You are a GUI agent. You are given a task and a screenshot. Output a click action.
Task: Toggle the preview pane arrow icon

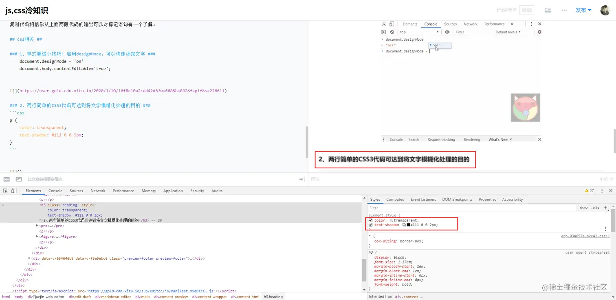302,179
